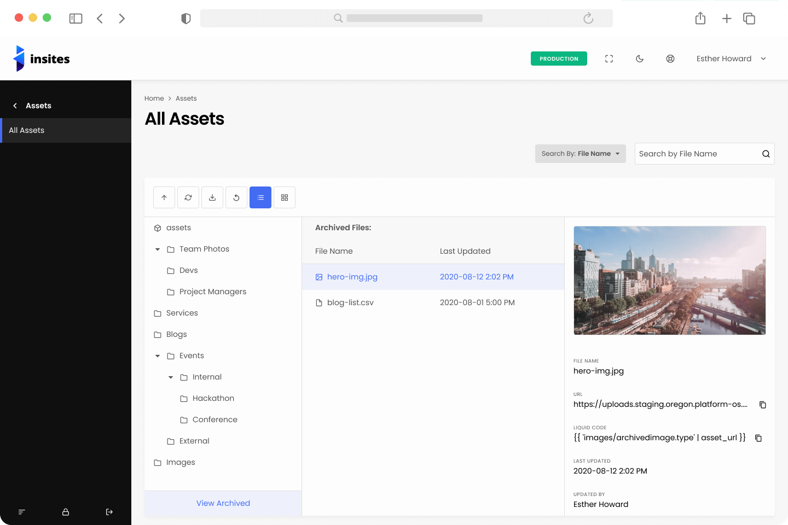Screen dimensions: 788x525
Task: Click the refresh assets icon
Action: [x=188, y=197]
